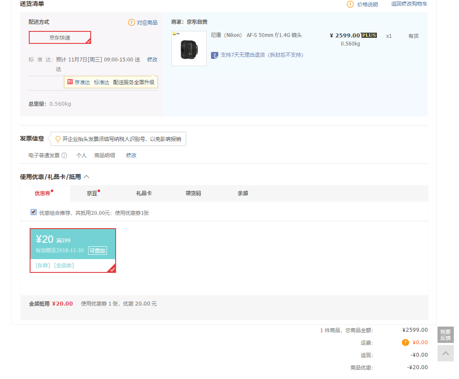This screenshot has width=459, height=379.
Task: Open 支持7天无理由退货 policy text
Action: coord(262,55)
